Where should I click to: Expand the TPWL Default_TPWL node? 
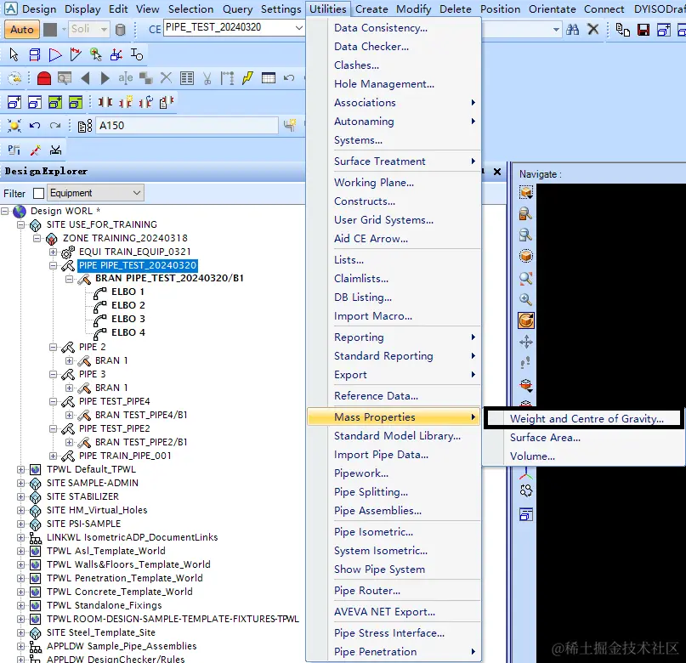[21, 470]
